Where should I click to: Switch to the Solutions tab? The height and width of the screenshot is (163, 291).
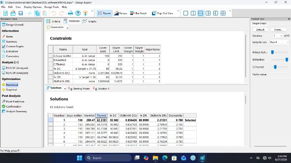coord(71,21)
